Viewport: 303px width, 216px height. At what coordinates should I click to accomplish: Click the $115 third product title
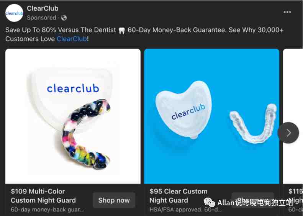(295, 196)
